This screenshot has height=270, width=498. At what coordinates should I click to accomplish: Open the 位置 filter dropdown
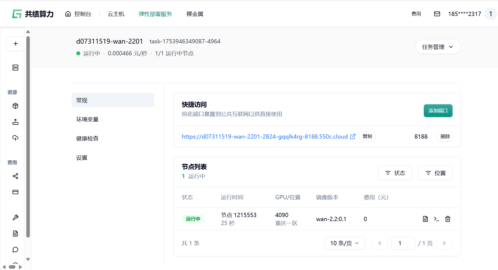[x=435, y=173]
